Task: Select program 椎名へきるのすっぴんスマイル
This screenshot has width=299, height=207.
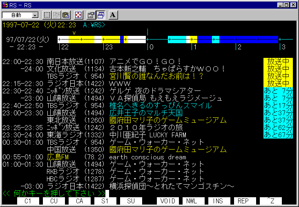Action: pyautogui.click(x=161, y=106)
